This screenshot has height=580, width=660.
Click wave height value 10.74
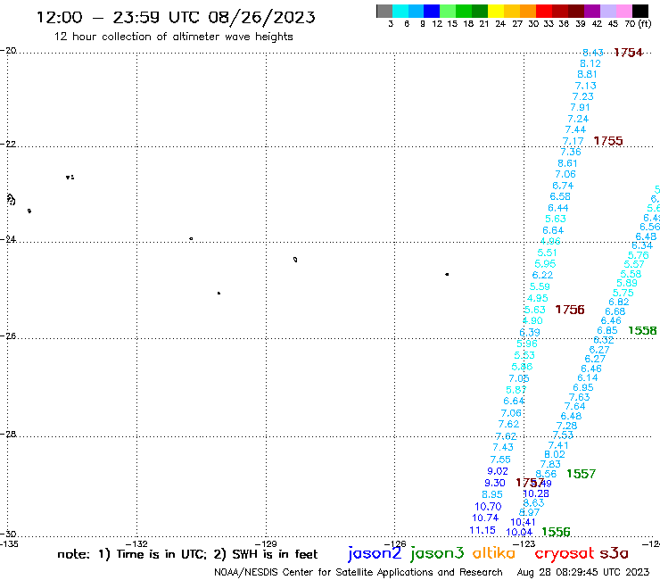(x=485, y=518)
